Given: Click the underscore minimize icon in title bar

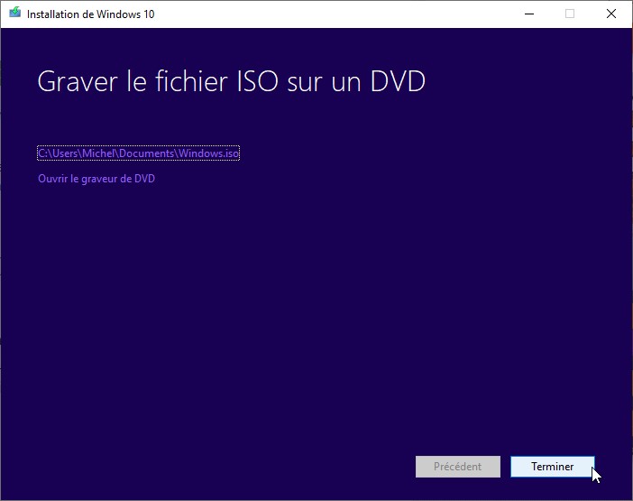Looking at the screenshot, I should point(527,14).
